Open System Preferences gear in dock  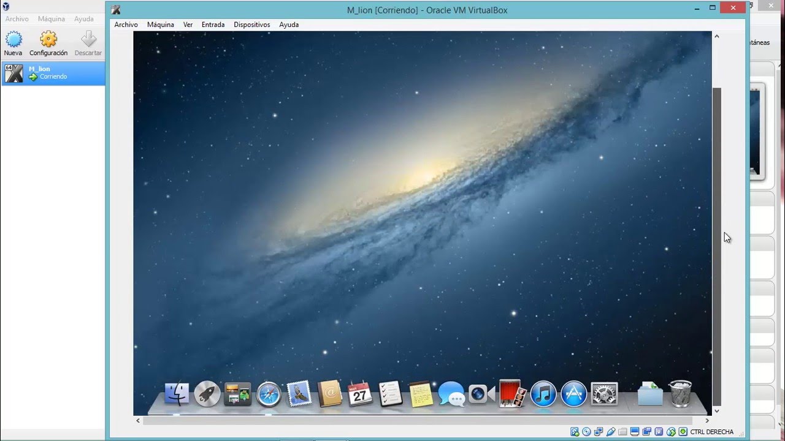(604, 394)
